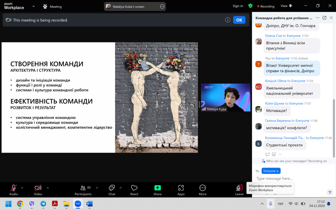Open Windows notifications bell
Image resolution: width=336 pixels, height=210 pixels.
pyautogui.click(x=329, y=204)
